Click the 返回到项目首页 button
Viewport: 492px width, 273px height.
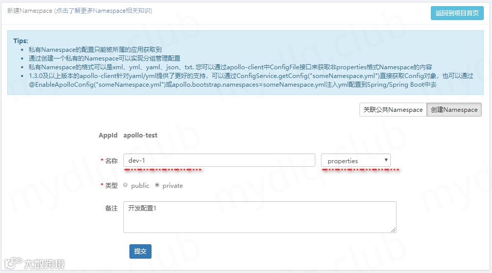click(457, 13)
